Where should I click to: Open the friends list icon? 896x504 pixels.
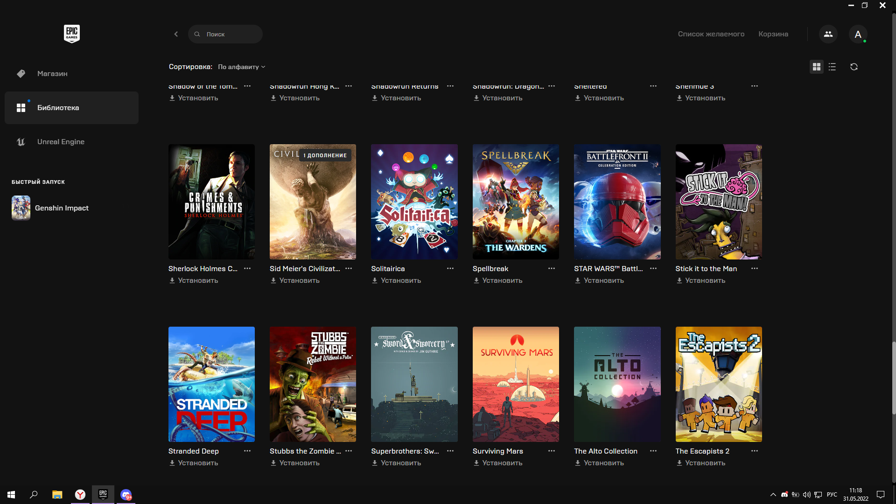(828, 34)
